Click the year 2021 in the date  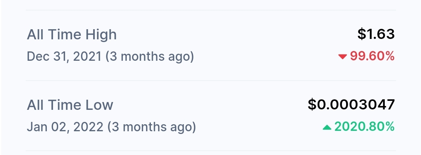(88, 56)
